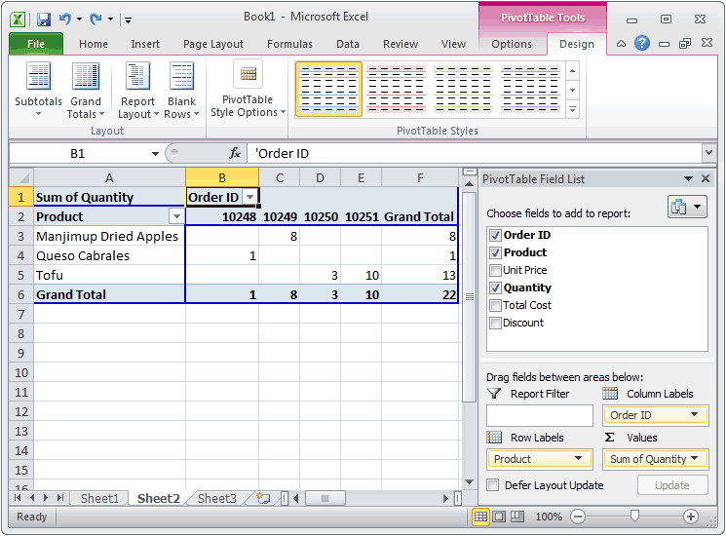Switch to the PivotTable Options tab
This screenshot has height=536, width=726.
tap(512, 44)
